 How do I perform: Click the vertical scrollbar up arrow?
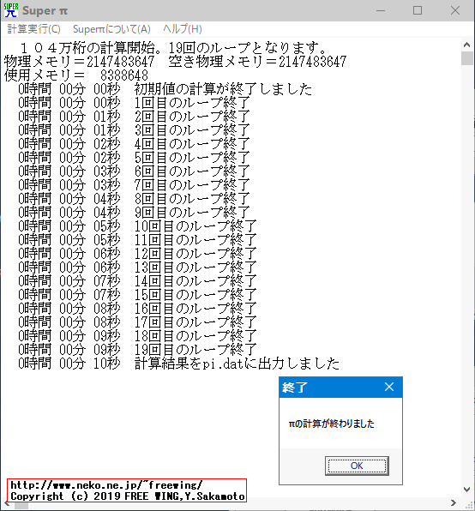[467, 45]
